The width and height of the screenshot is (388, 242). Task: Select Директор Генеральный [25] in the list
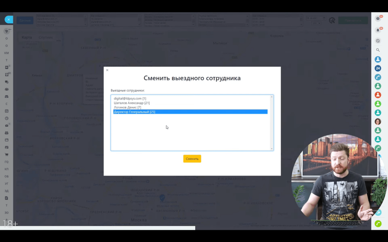tap(190, 112)
